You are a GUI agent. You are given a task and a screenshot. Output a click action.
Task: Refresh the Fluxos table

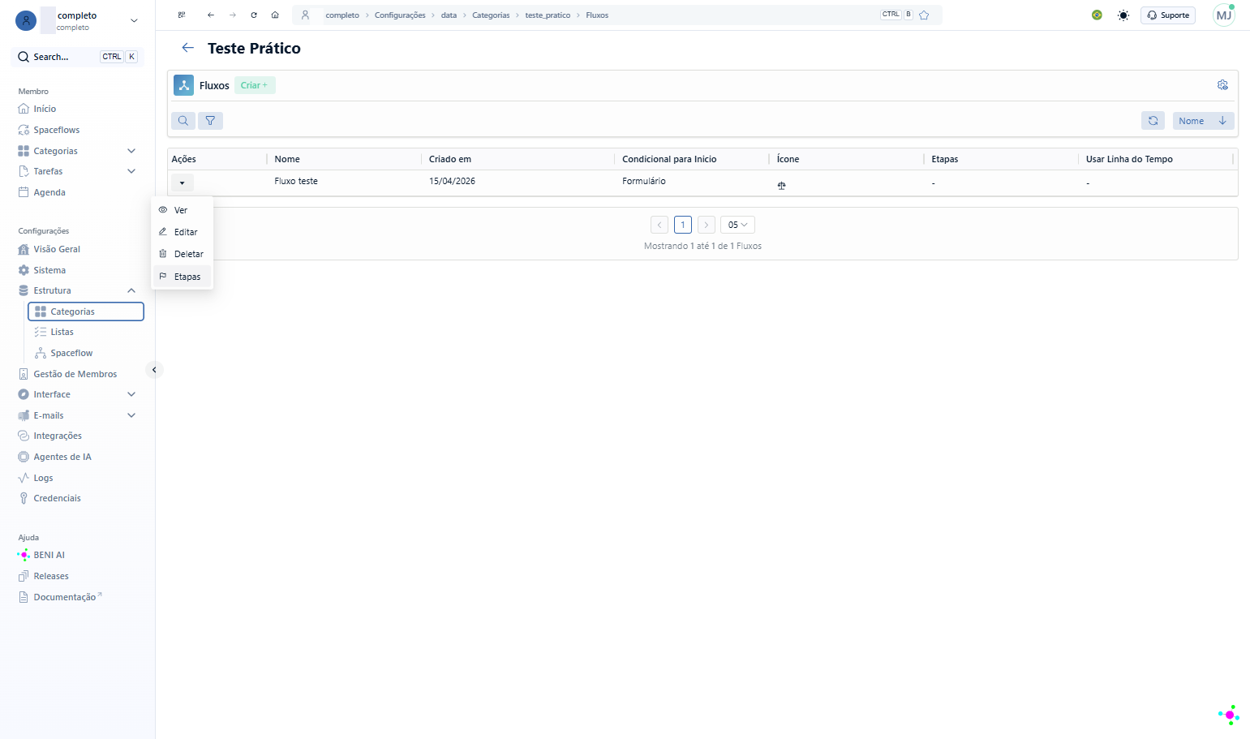tap(1153, 121)
